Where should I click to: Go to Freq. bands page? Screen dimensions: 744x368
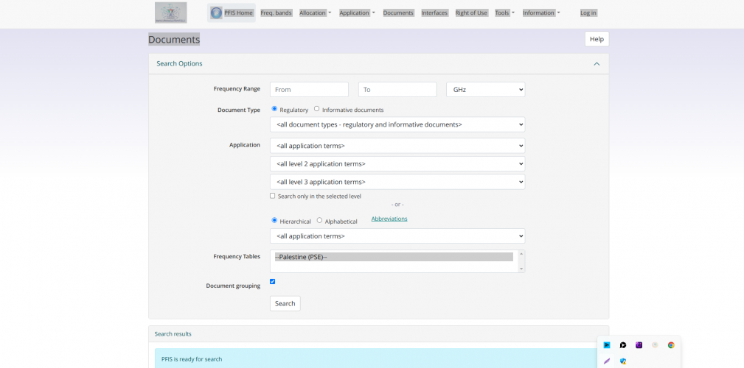277,13
